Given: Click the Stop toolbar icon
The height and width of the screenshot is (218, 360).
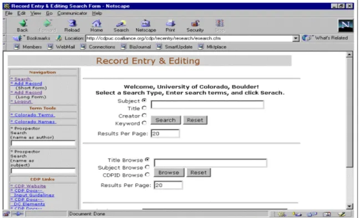Looking at the screenshot, I should pos(220,25).
